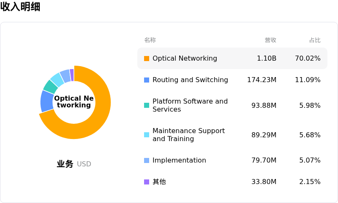Click the purple donut chart segment
Viewport: 338px width, 203px height.
(72, 75)
